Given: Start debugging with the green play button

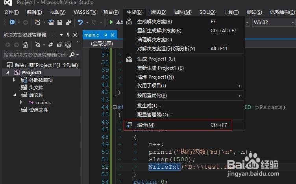Looking at the screenshot, I should (x=111, y=22).
